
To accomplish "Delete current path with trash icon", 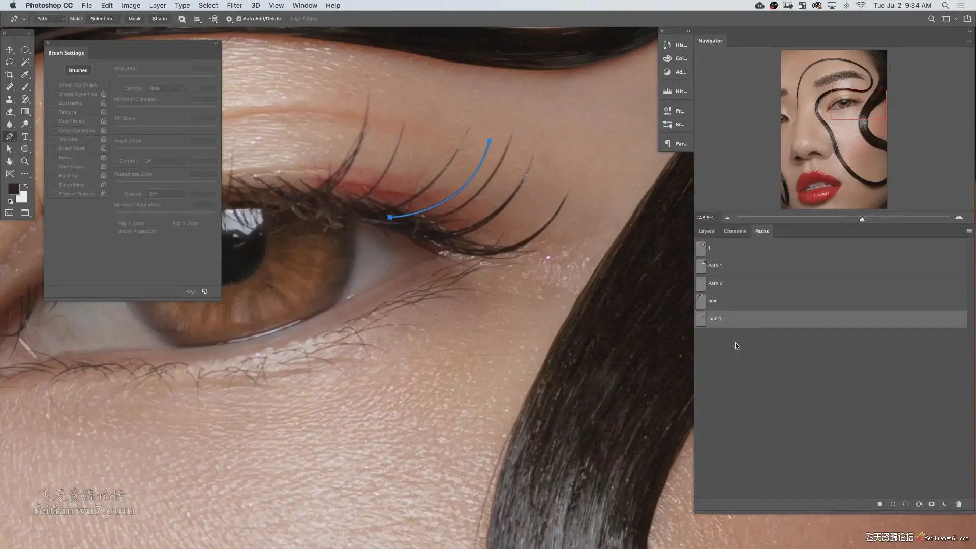I will (x=959, y=504).
